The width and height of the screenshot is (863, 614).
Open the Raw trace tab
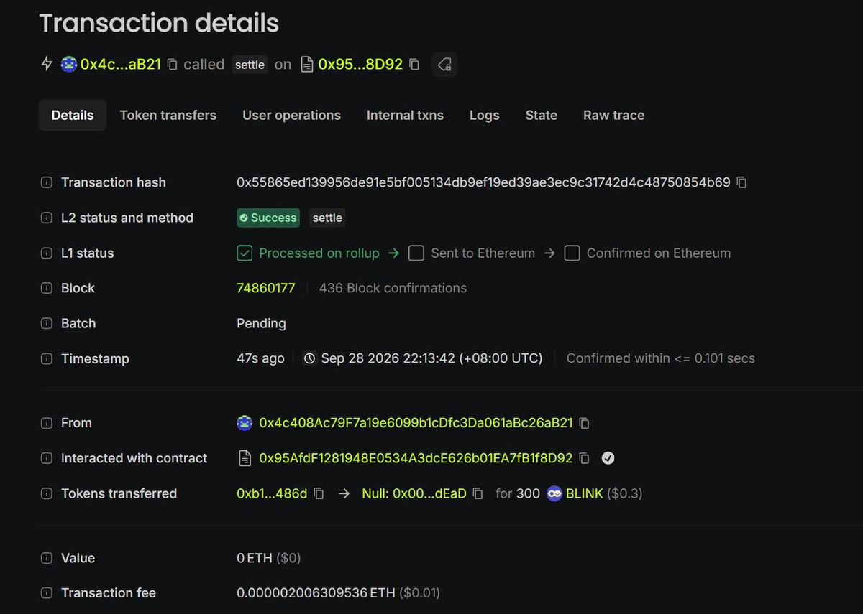[x=613, y=115]
